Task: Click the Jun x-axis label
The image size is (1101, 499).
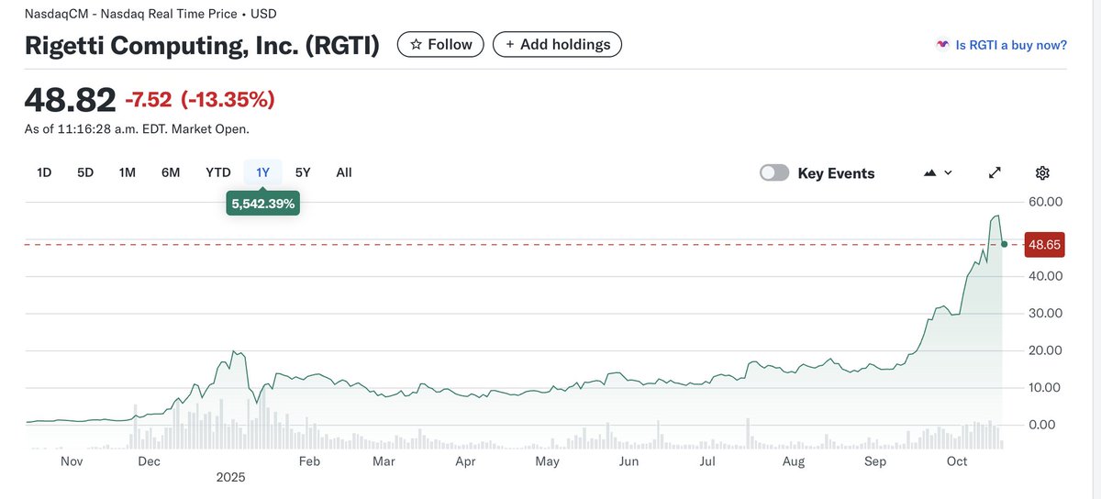Action: point(628,461)
